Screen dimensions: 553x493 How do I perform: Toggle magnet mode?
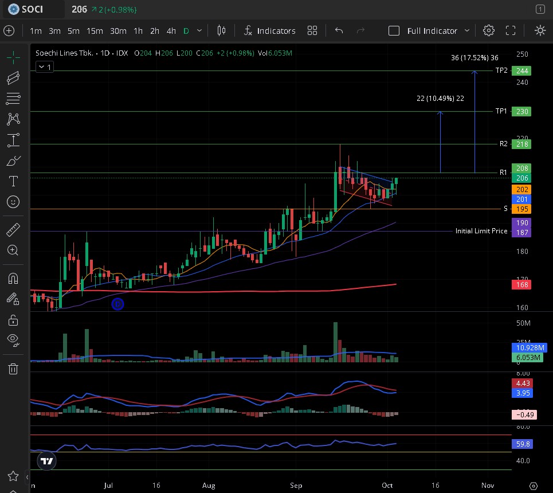13,279
